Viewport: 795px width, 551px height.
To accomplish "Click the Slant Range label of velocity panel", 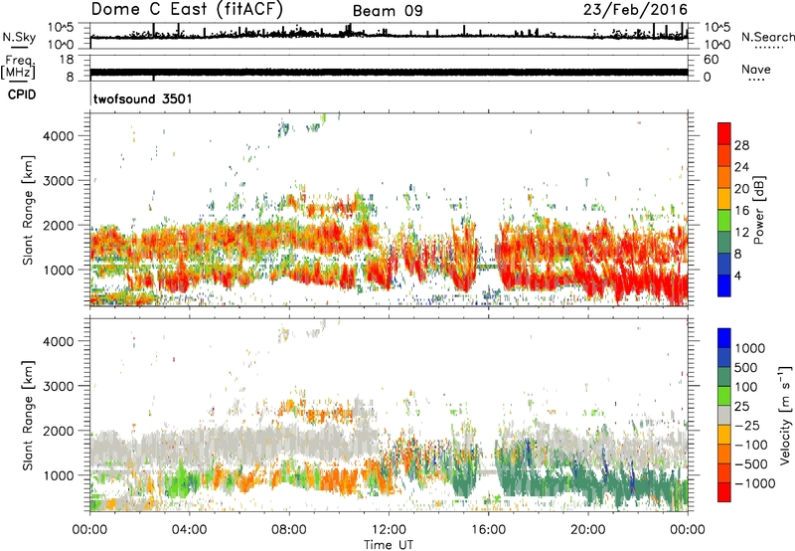I will 28,416.
